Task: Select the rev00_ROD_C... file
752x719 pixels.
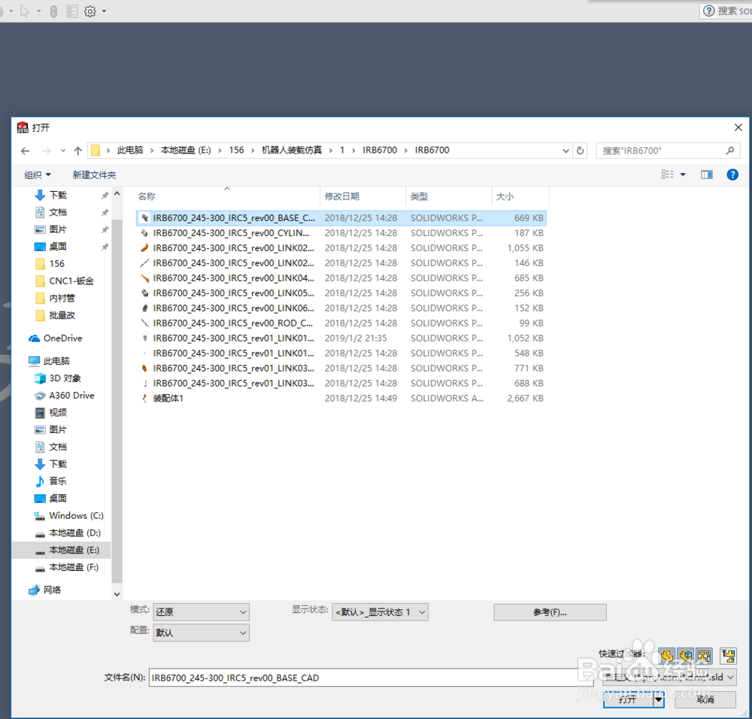Action: pos(341,323)
